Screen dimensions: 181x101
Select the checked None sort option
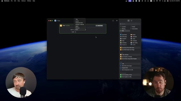(x=80, y=30)
